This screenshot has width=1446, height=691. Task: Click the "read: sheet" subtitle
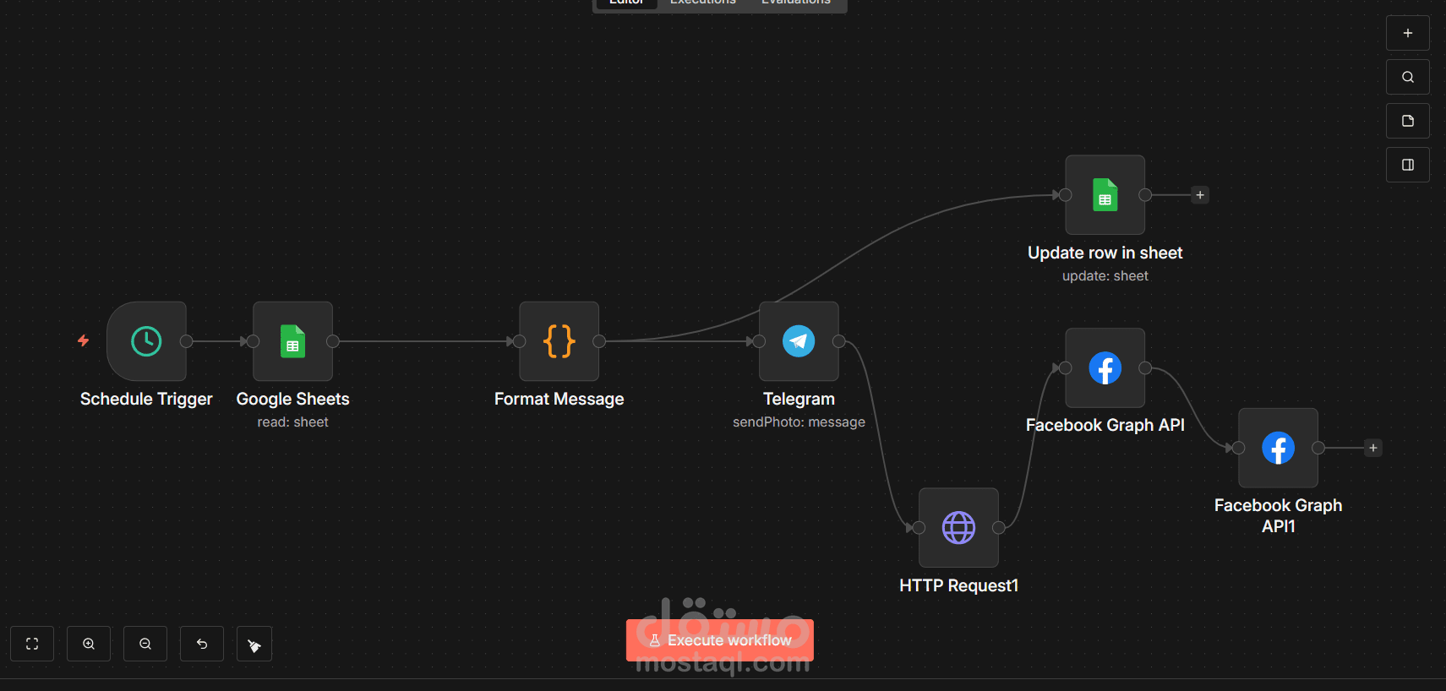pos(292,422)
